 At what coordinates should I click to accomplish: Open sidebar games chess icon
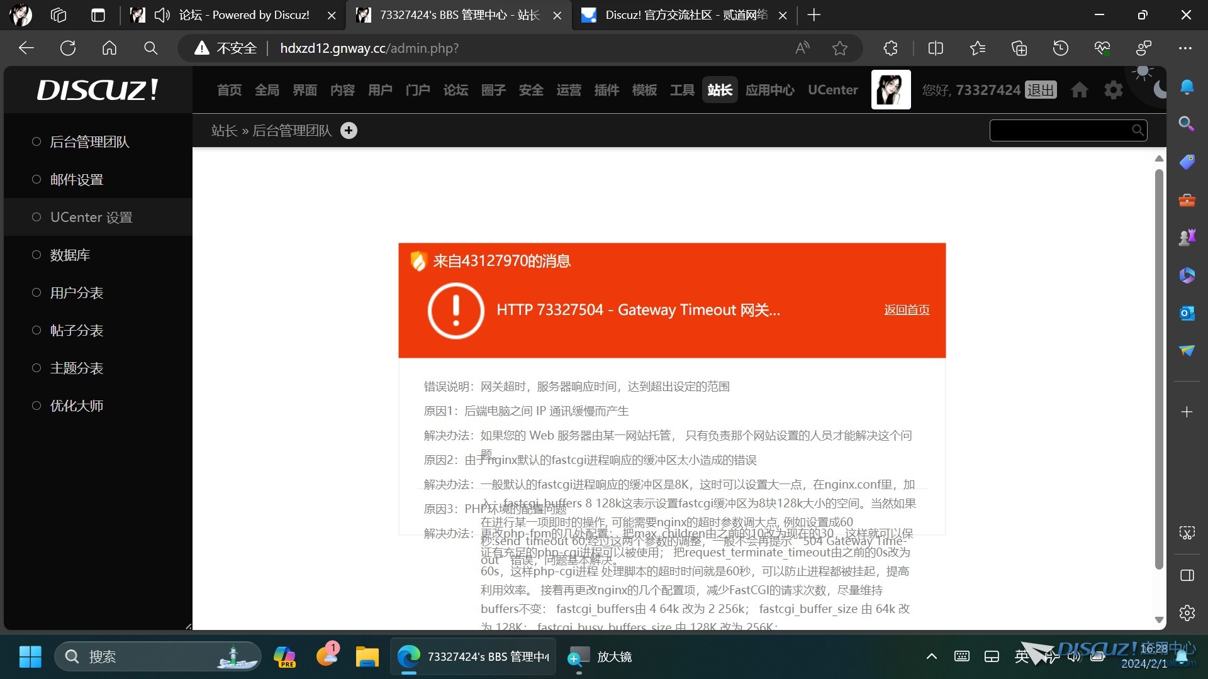point(1187,238)
